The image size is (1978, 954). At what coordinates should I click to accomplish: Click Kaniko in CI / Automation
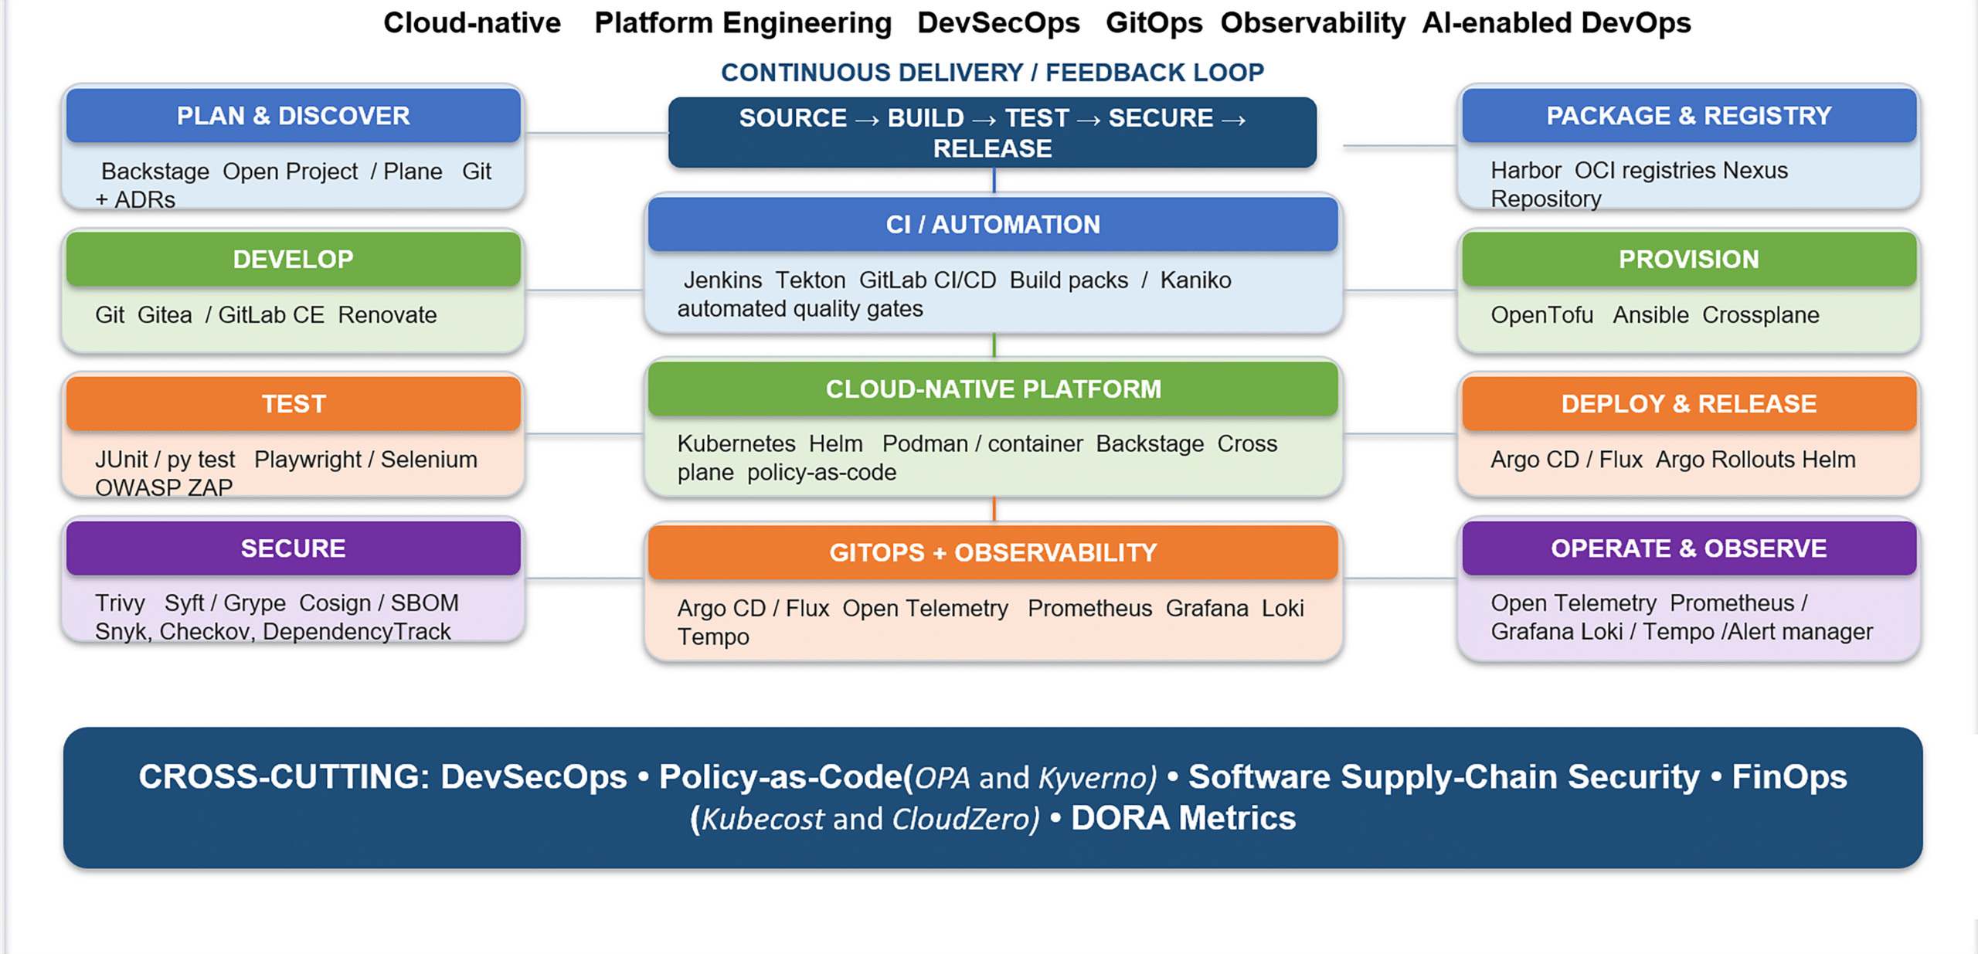(x=1195, y=280)
